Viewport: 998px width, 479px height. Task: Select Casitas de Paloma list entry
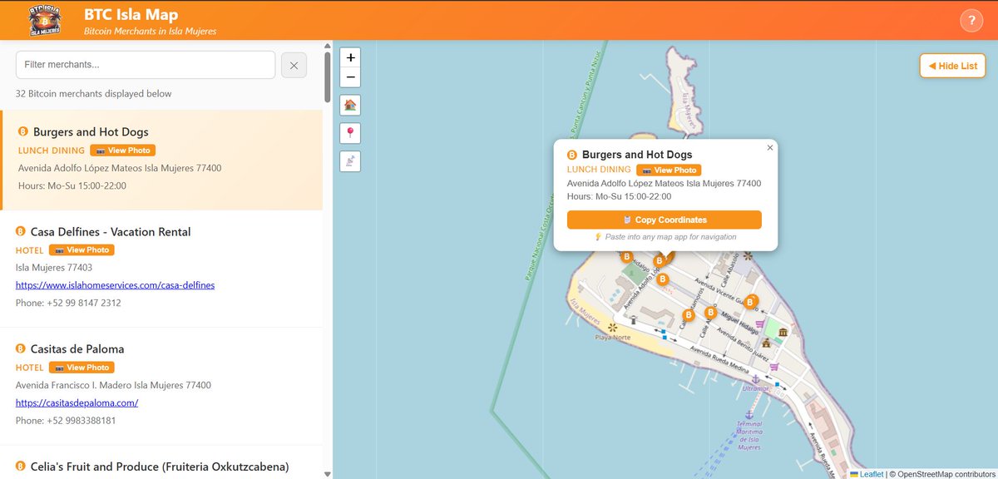161,386
